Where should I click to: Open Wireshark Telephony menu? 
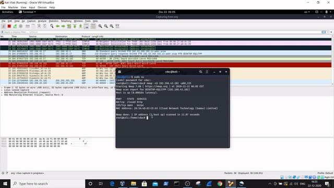point(66,21)
